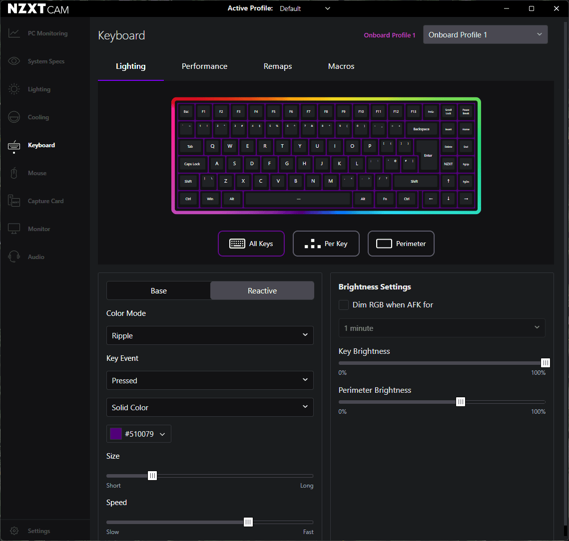Click the Lighting sun icon in sidebar

point(14,89)
